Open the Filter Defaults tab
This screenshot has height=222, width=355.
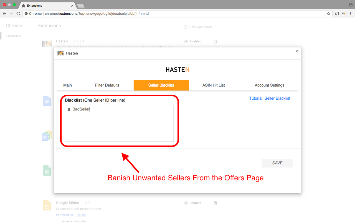click(107, 85)
